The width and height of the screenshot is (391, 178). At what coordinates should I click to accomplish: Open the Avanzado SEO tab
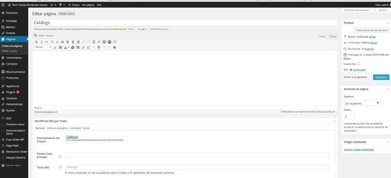click(75, 128)
